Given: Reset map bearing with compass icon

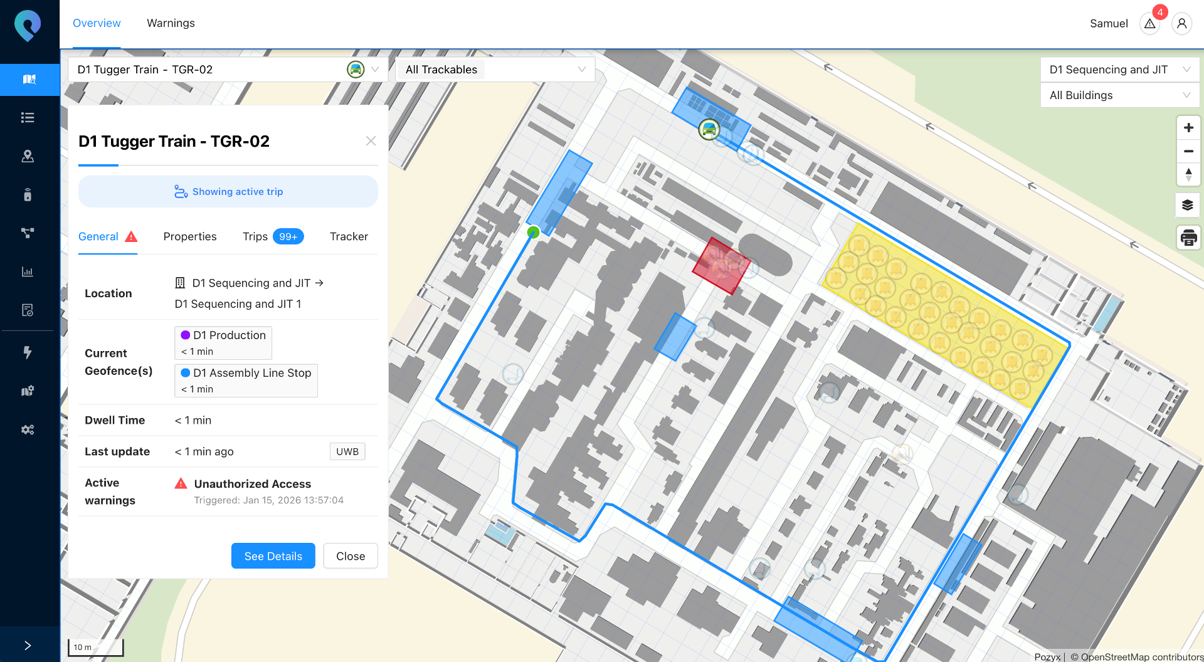Looking at the screenshot, I should [1188, 174].
